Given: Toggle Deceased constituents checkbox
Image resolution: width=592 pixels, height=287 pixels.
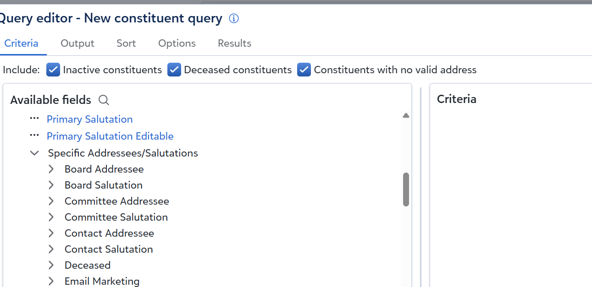Looking at the screenshot, I should 174,70.
